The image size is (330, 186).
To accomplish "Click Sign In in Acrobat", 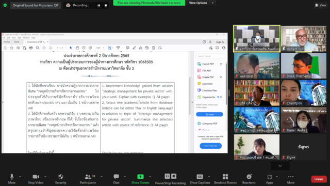I will (x=220, y=42).
